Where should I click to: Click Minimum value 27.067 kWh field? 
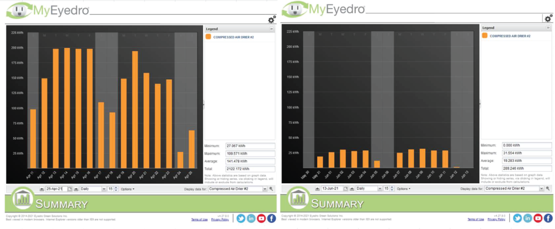coord(250,146)
